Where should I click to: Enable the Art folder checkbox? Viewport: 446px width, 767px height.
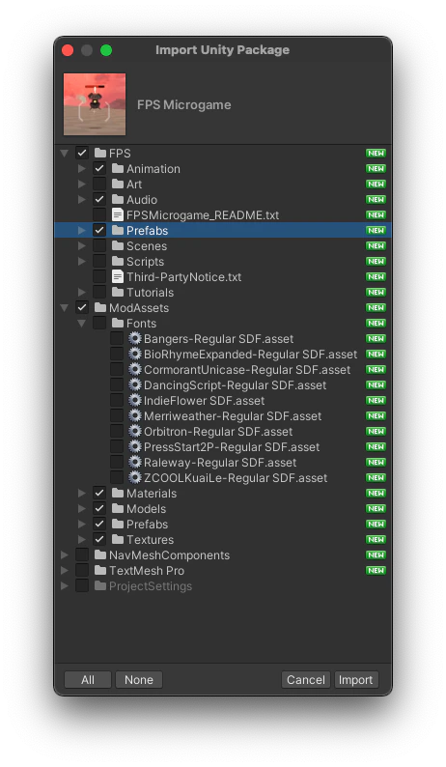pyautogui.click(x=99, y=184)
